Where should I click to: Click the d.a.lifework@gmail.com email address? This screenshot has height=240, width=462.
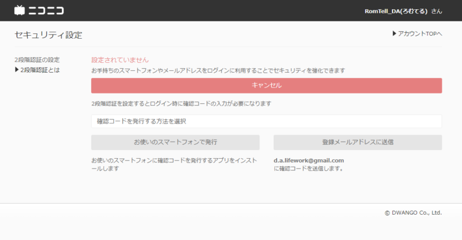pos(309,160)
